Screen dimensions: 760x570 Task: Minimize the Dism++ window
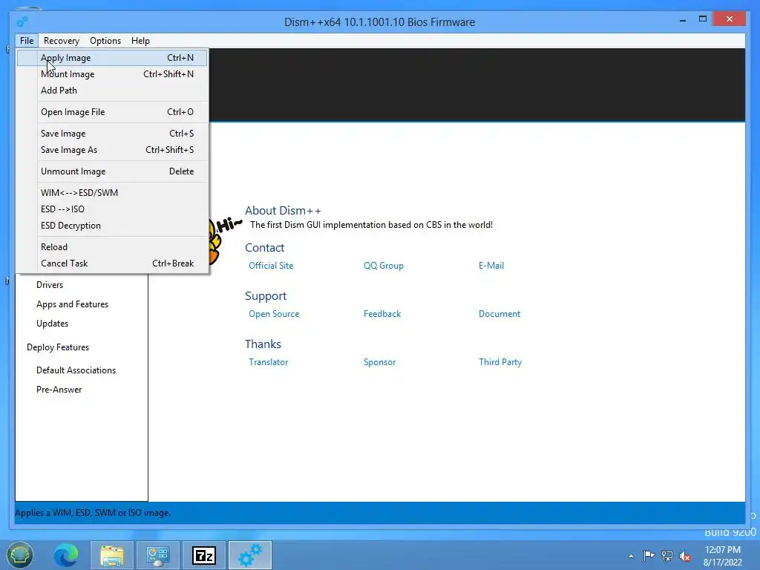(683, 20)
